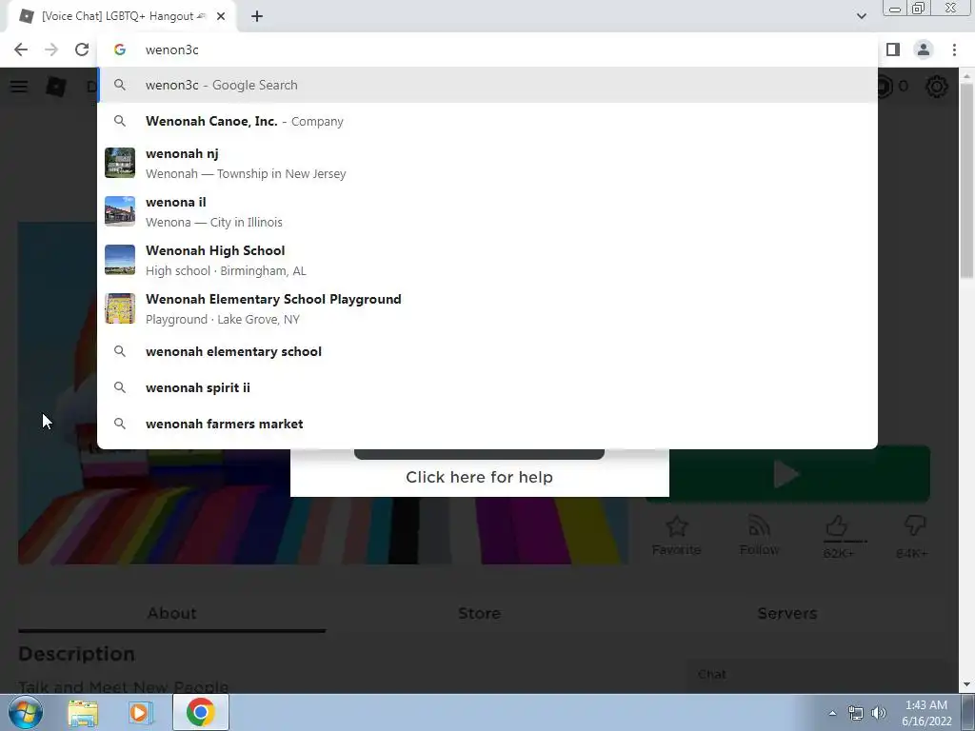Click the scrollbar down arrow

tap(966, 685)
